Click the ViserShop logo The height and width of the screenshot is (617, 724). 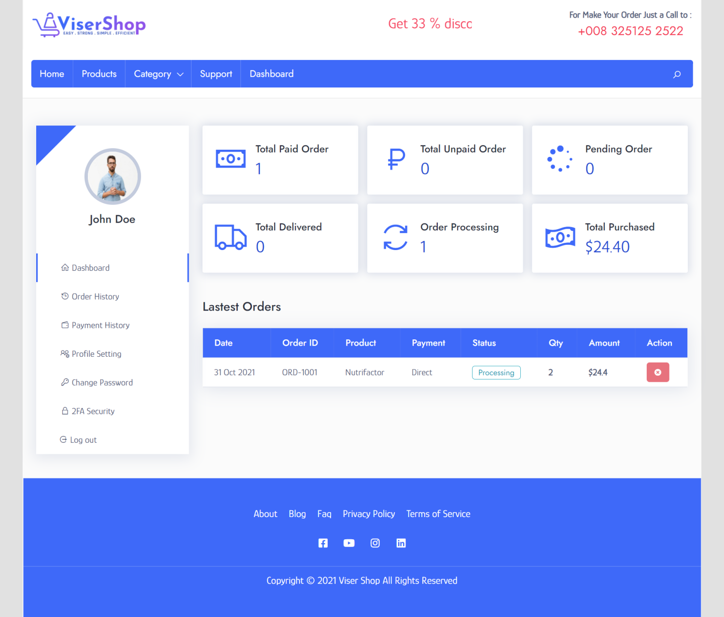click(89, 25)
